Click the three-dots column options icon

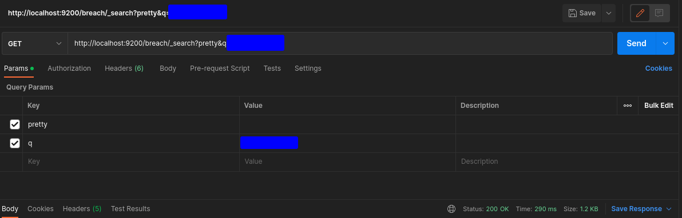(627, 106)
